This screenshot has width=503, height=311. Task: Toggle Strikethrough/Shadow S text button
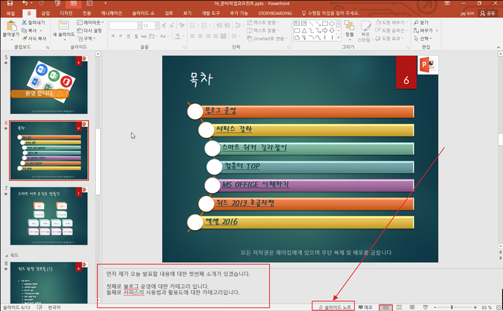(x=136, y=36)
